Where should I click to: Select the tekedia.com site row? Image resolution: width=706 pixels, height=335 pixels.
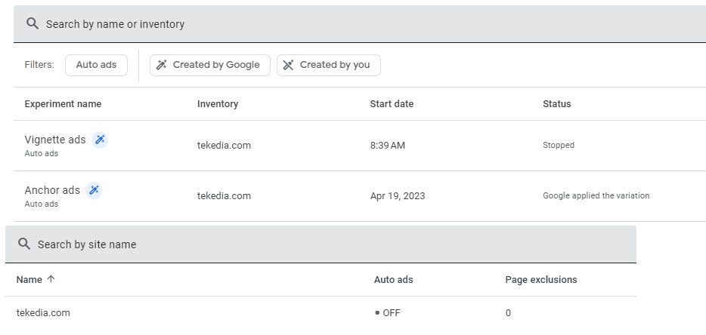point(43,313)
